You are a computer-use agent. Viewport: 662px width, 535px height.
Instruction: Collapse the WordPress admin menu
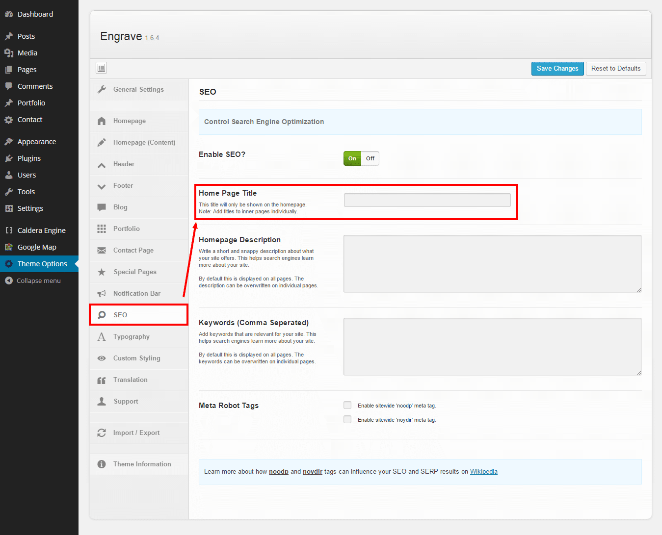tap(38, 280)
